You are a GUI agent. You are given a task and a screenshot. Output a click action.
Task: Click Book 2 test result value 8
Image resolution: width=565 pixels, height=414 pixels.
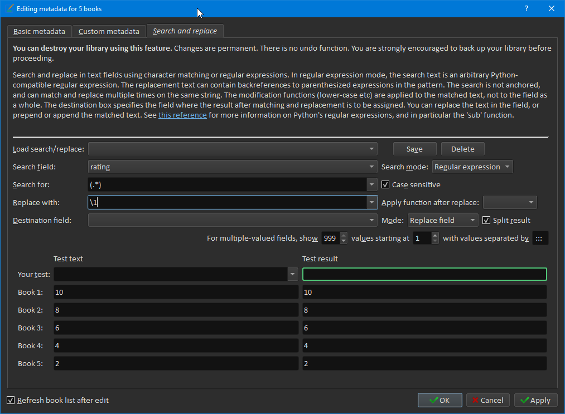click(x=424, y=310)
